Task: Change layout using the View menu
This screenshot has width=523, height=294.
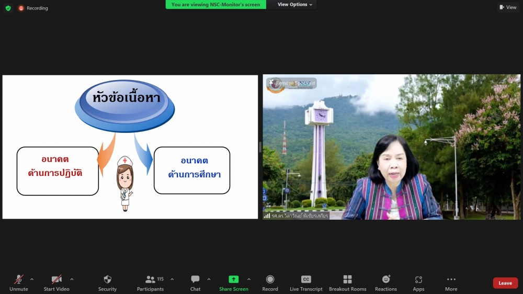Action: coord(508,7)
